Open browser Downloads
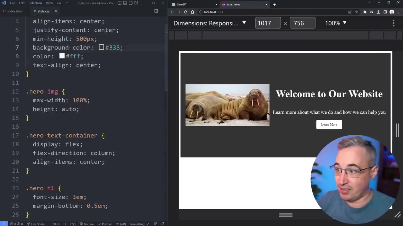This screenshot has width=403, height=226. coord(378,12)
